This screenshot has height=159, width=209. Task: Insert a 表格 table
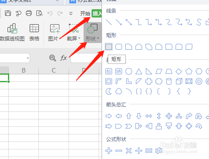[x=34, y=32]
